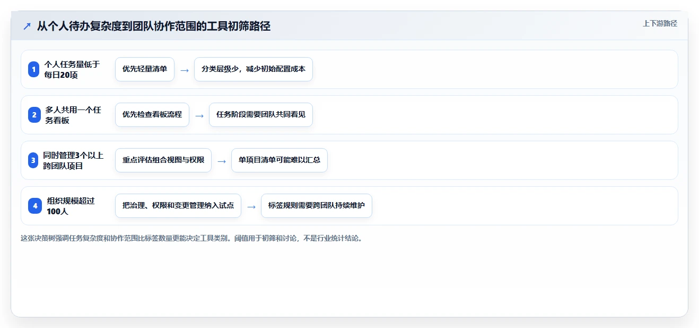Select condition 组织规模超过100人

[x=71, y=206]
